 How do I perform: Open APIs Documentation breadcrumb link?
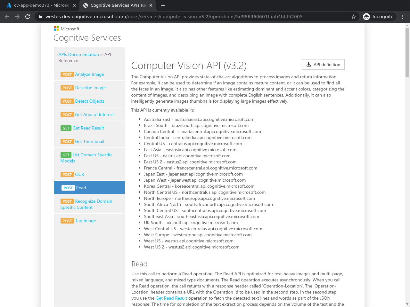(x=78, y=54)
